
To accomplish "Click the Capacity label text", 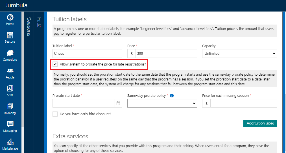I will [209, 46].
